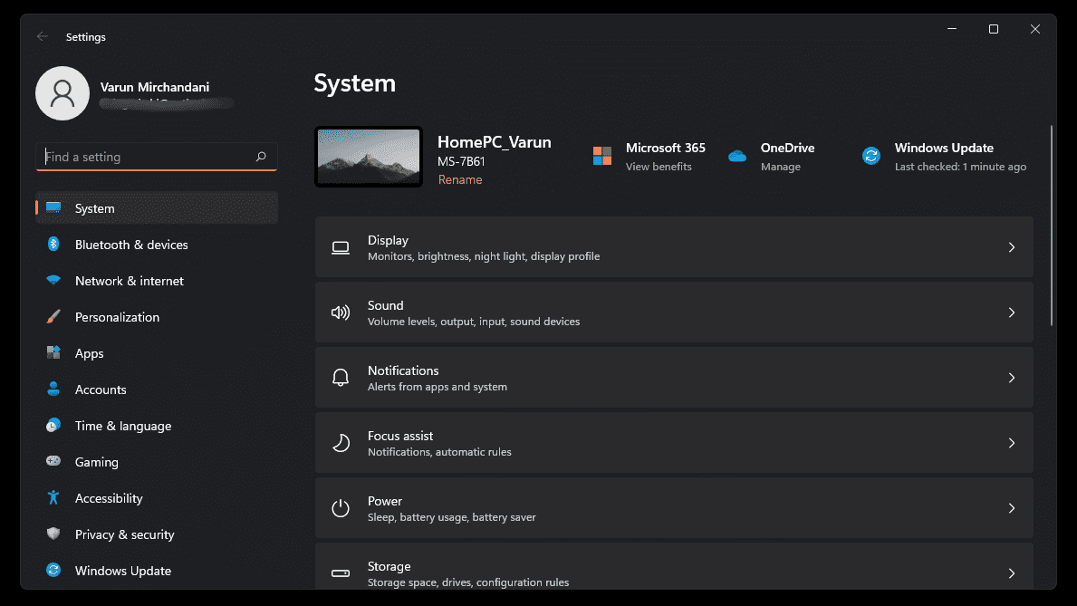Click Volume levels, output, input description
1077x606 pixels.
tap(474, 322)
